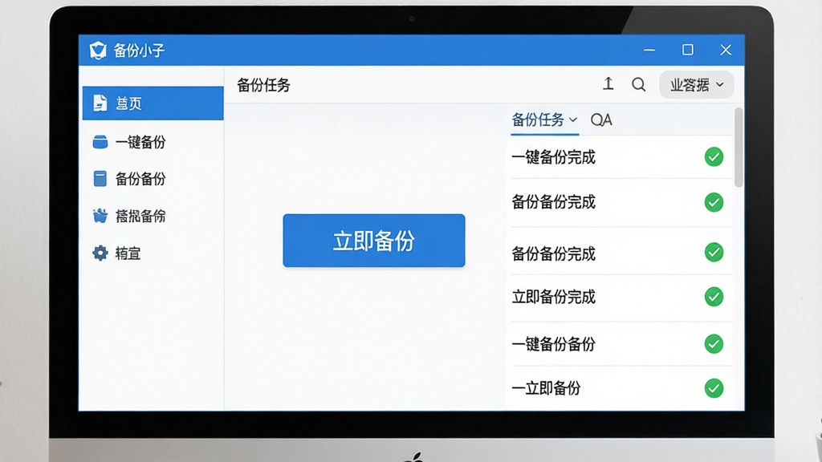Click the task list scrollbar thumb
This screenshot has width=822, height=462.
click(x=739, y=148)
